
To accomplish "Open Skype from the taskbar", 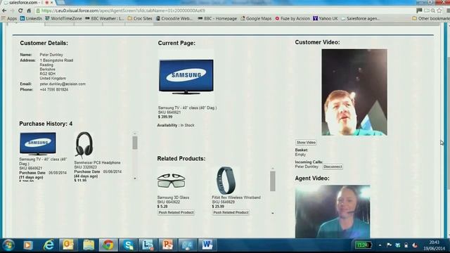I will (128, 245).
